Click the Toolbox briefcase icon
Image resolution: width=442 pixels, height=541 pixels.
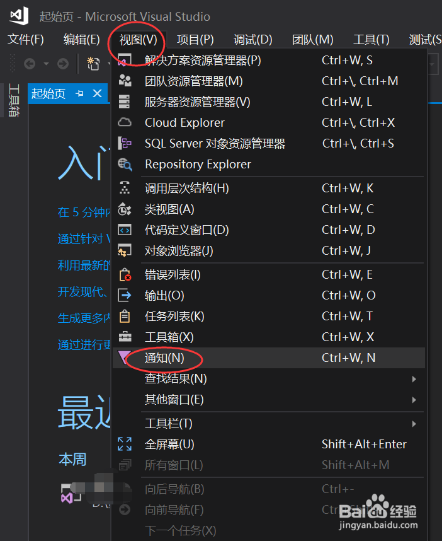click(x=125, y=337)
